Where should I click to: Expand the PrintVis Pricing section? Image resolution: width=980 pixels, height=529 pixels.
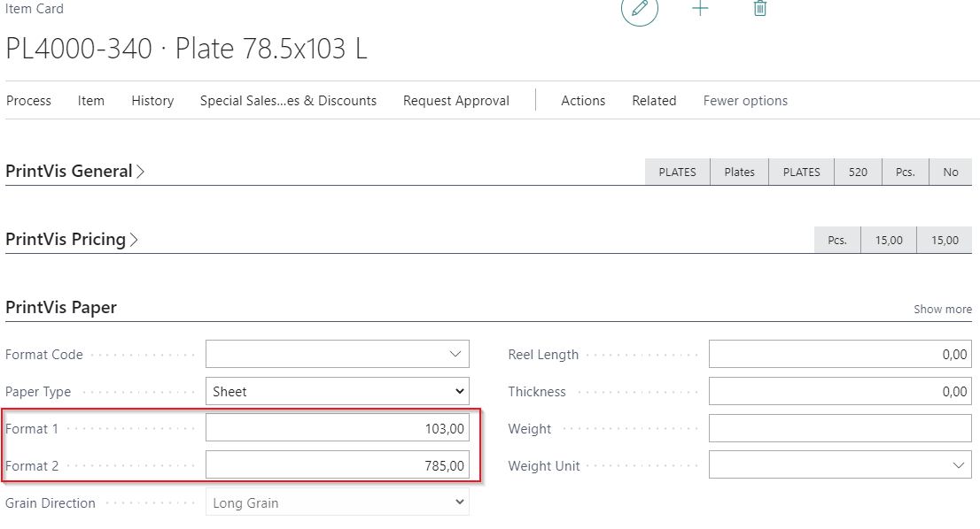(72, 240)
